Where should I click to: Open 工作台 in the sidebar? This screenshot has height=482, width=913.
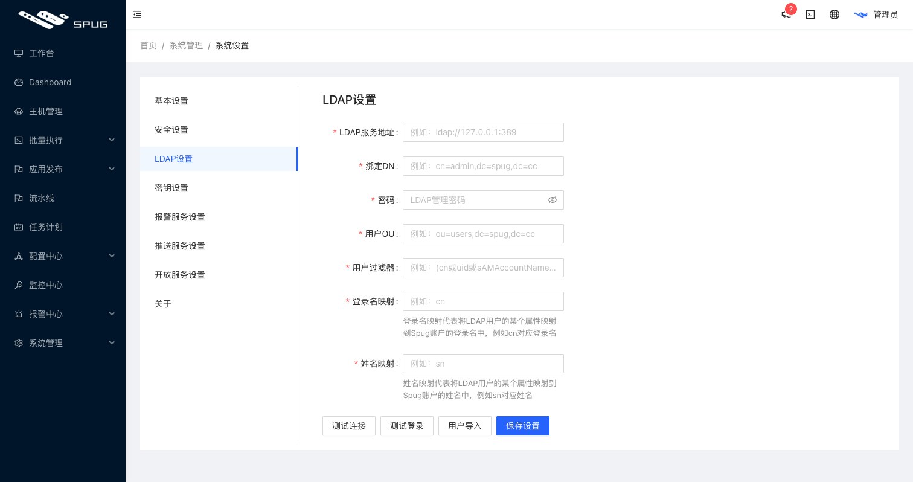pyautogui.click(x=63, y=53)
